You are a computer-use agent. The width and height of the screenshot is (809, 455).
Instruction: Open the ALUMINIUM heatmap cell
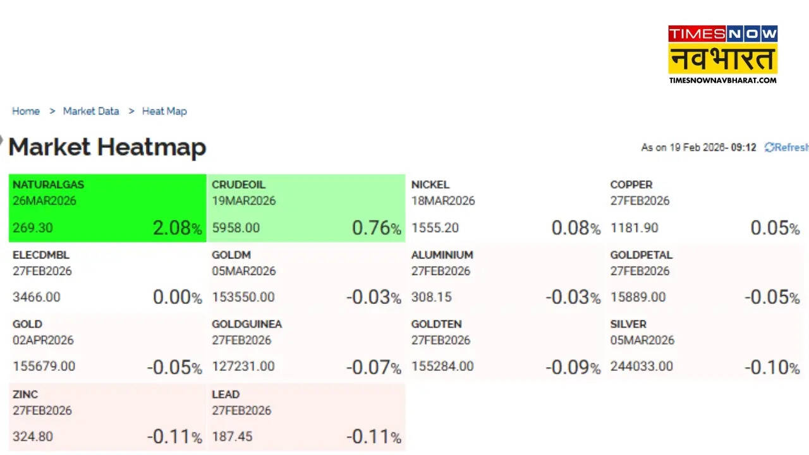(505, 277)
